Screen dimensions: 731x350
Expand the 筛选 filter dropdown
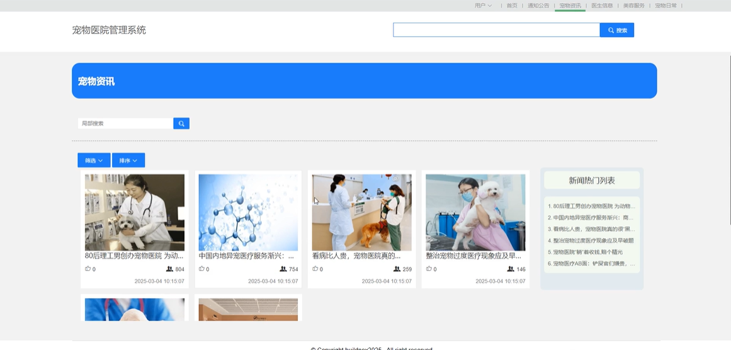click(94, 160)
